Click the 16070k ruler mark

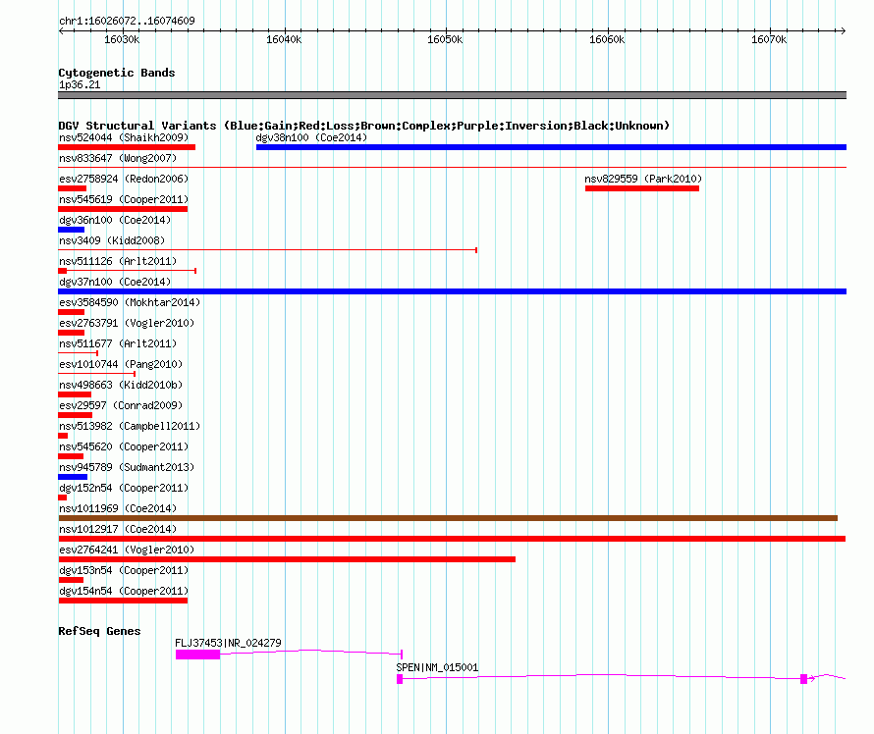point(769,39)
